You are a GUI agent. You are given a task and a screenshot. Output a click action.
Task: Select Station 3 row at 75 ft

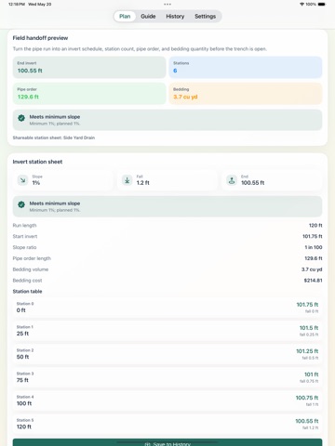tap(167, 377)
